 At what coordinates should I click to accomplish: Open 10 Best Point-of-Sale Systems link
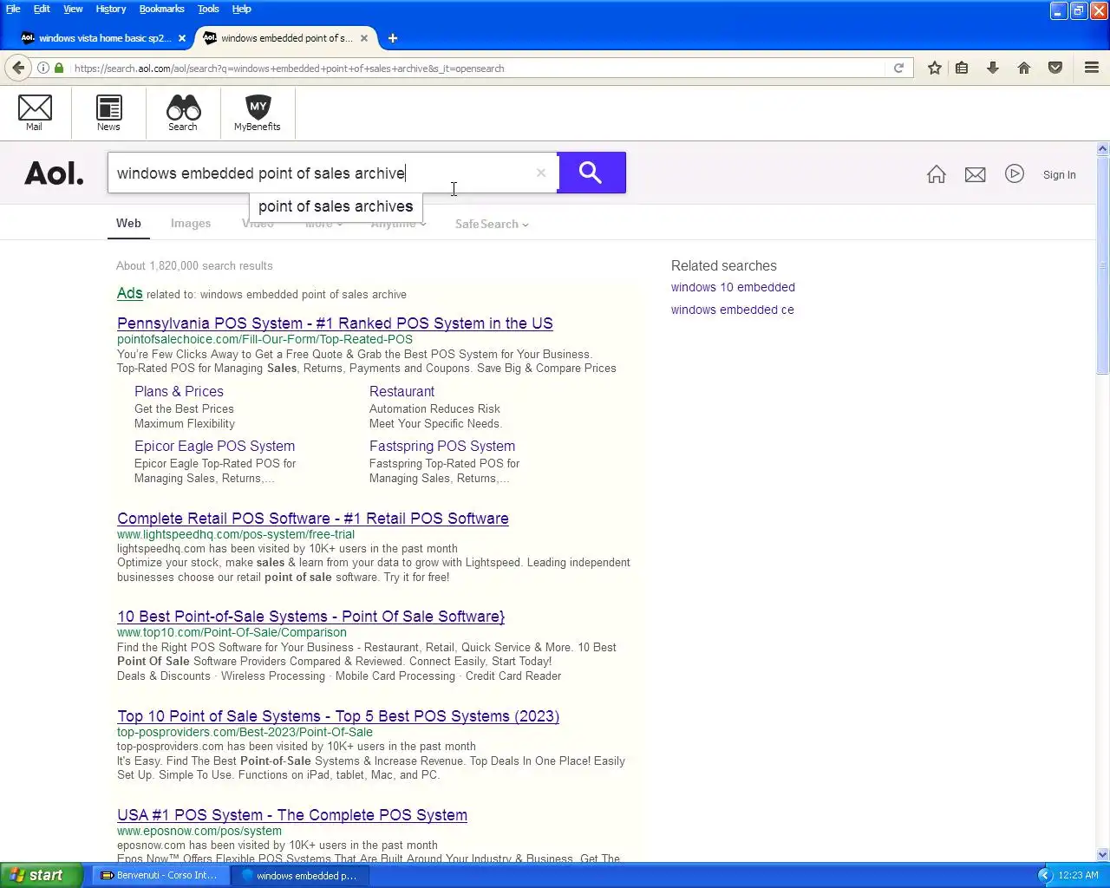(310, 617)
